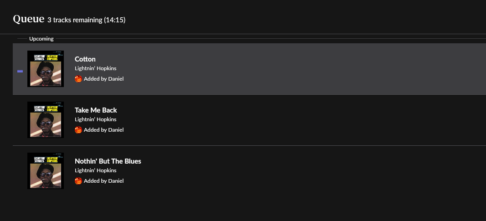Click 'Added by Daniel' in Take Me Back row
The height and width of the screenshot is (221, 486).
tap(103, 130)
